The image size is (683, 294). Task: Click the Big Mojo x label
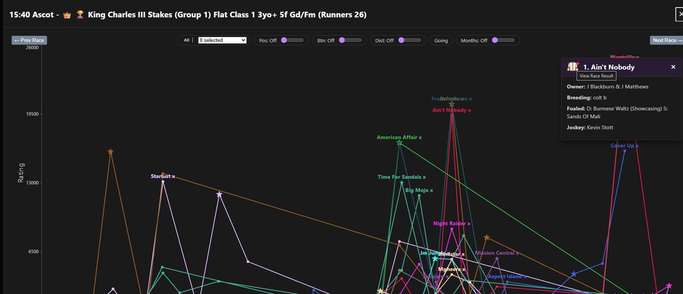tap(419, 190)
